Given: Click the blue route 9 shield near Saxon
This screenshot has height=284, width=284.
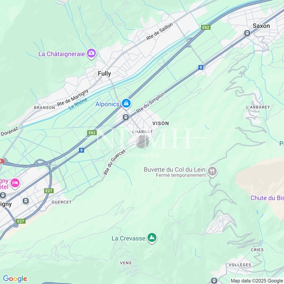Looking at the screenshot, I should (201, 67).
